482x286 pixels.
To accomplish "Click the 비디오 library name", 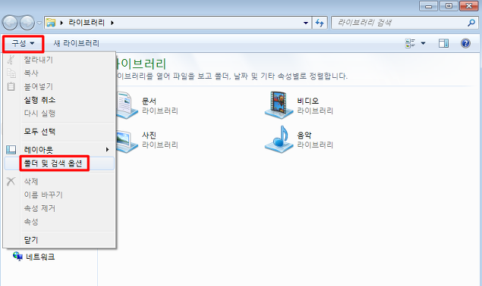I will coord(307,101).
